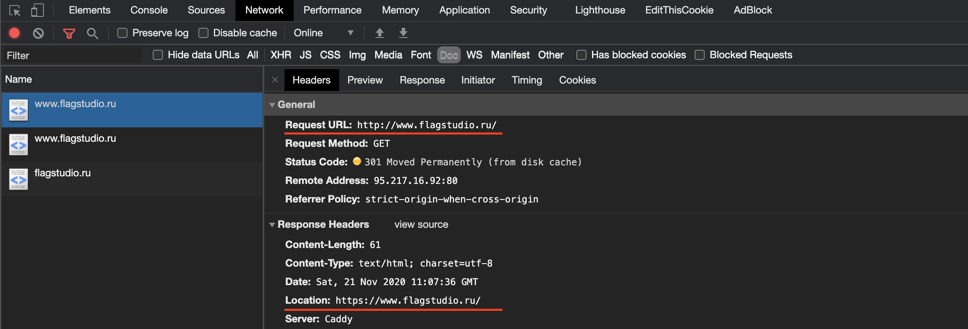Toggle the red filter funnel icon
Viewport: 968px width, 329px height.
[69, 33]
